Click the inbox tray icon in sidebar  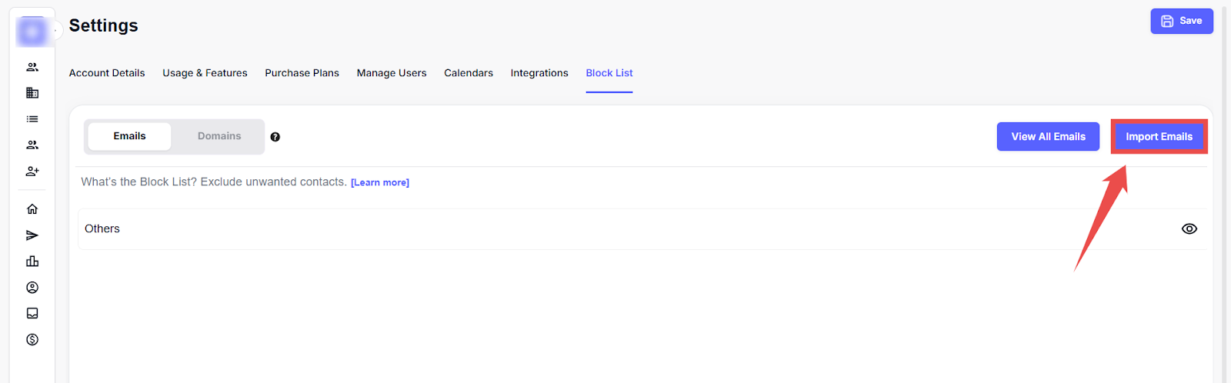click(32, 314)
